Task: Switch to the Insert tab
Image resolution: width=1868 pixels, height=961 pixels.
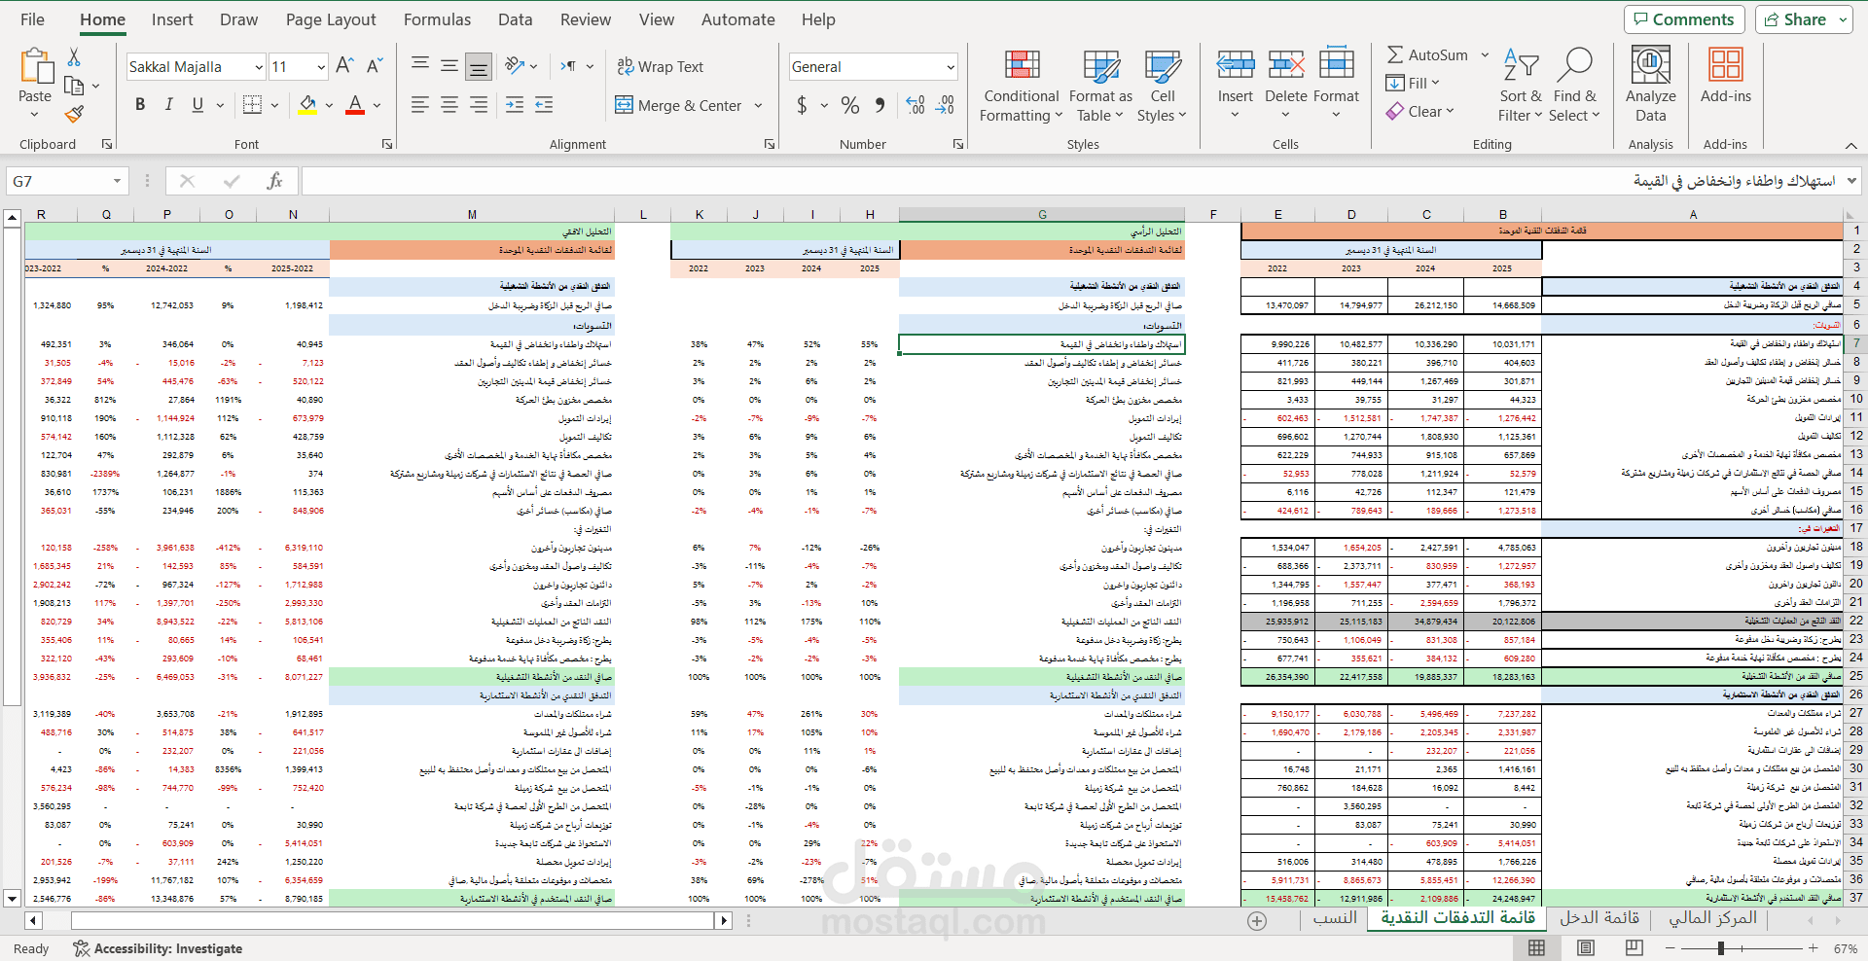Action: coord(172,19)
